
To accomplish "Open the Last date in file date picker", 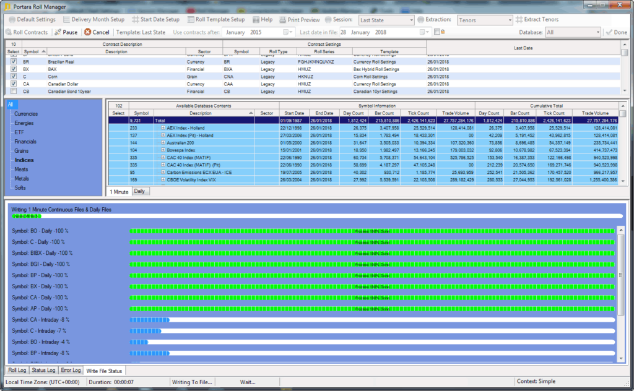I will tap(425, 32).
